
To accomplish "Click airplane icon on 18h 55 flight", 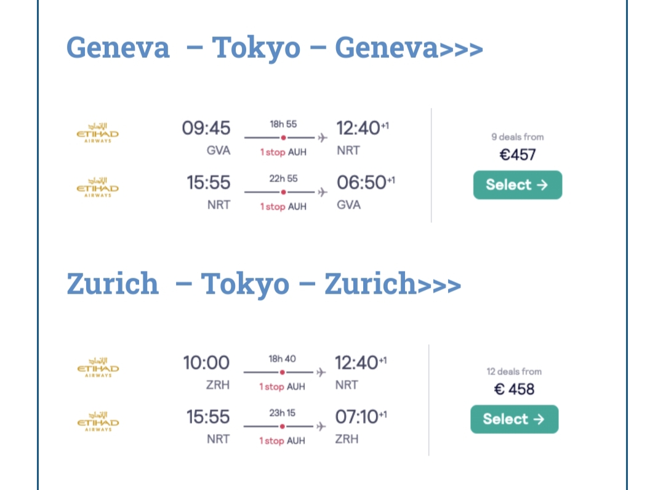I will tap(323, 138).
